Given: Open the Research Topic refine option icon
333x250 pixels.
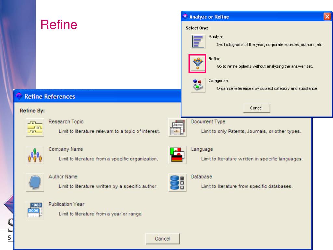Looking at the screenshot, I should (35, 128).
